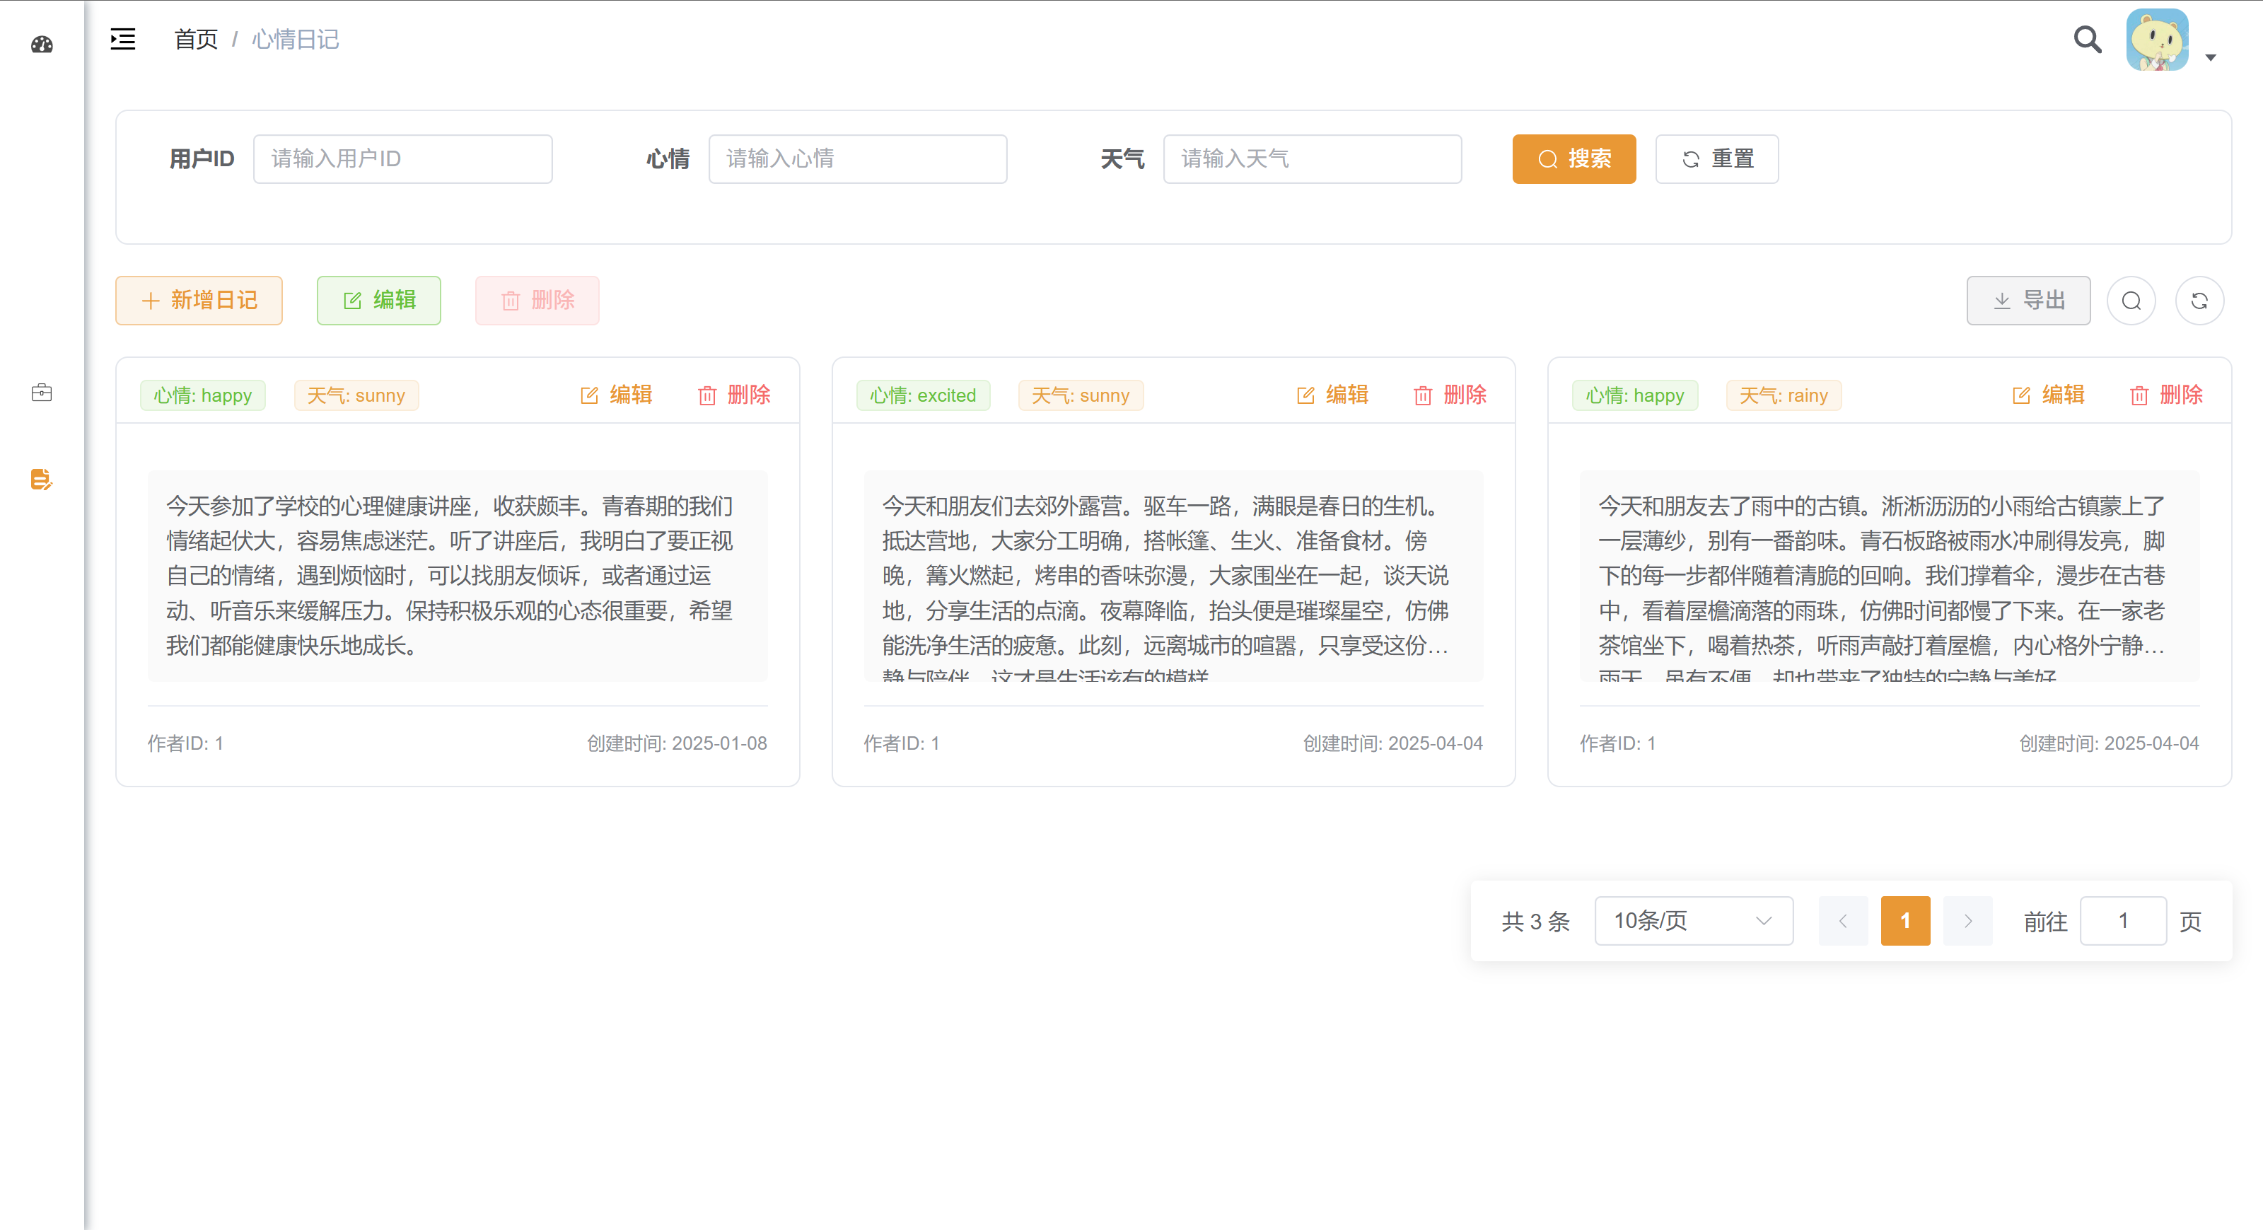Click the 新增日记 button

[x=199, y=301]
